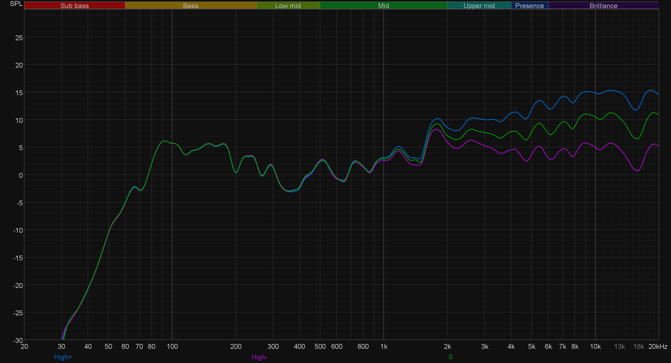Click the High+ legend label

(63, 357)
